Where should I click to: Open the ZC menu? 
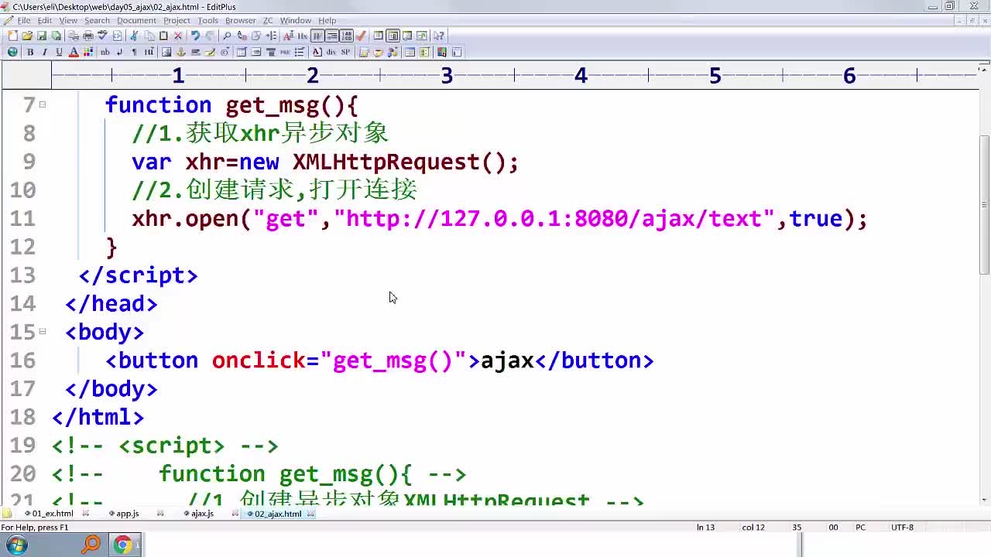coord(268,20)
